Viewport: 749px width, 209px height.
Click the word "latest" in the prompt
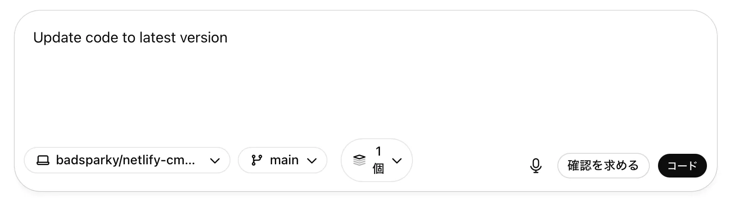(x=157, y=38)
